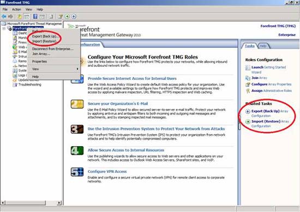Select Disconnect from Enterprise menu entry
Screen dimensions: 300x212
pyautogui.click(x=54, y=49)
